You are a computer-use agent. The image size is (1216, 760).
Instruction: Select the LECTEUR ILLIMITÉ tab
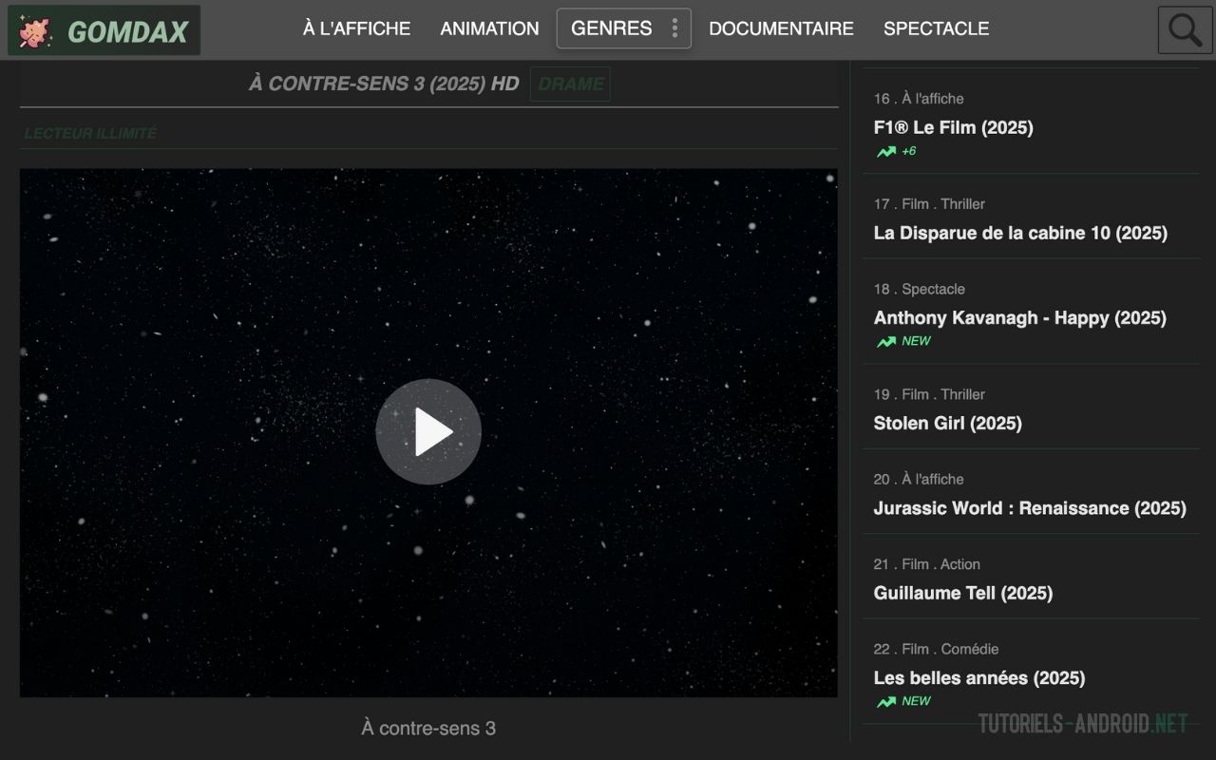90,134
